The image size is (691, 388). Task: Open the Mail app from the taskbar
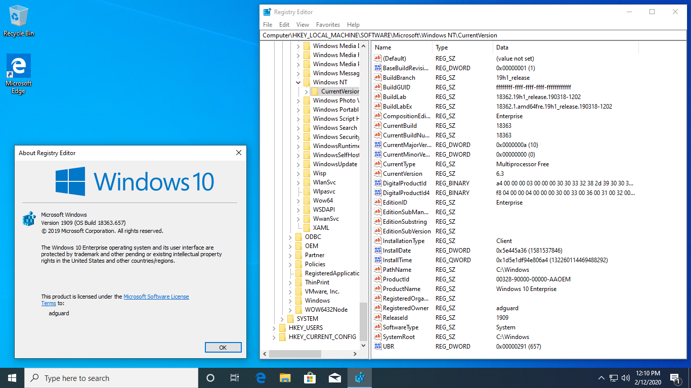(x=334, y=378)
